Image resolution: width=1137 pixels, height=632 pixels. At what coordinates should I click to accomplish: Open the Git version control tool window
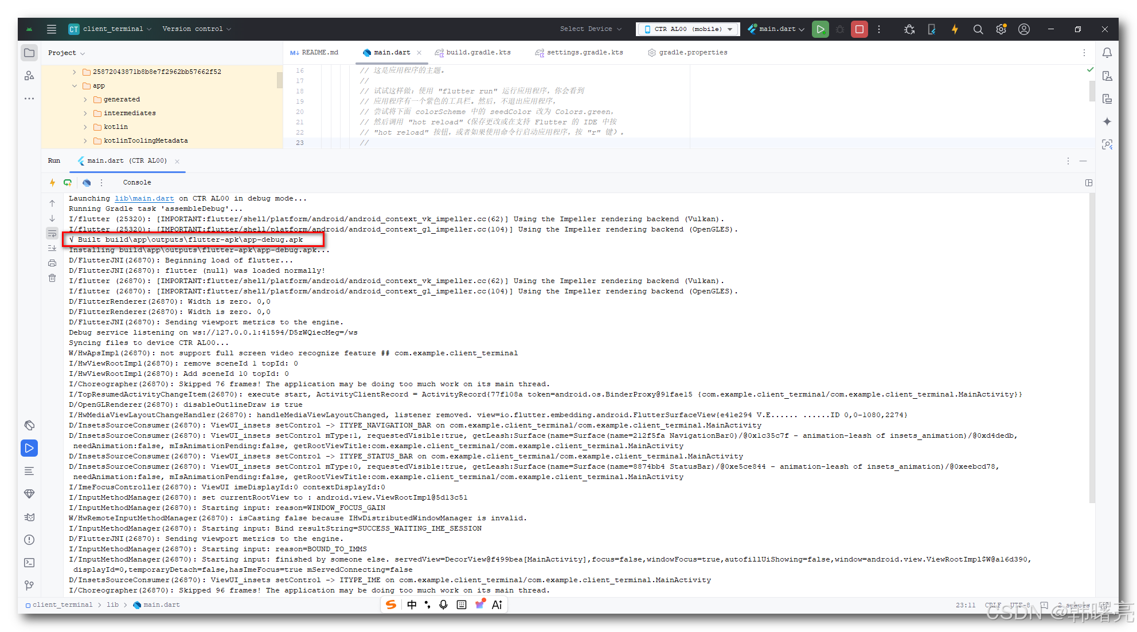click(x=29, y=586)
